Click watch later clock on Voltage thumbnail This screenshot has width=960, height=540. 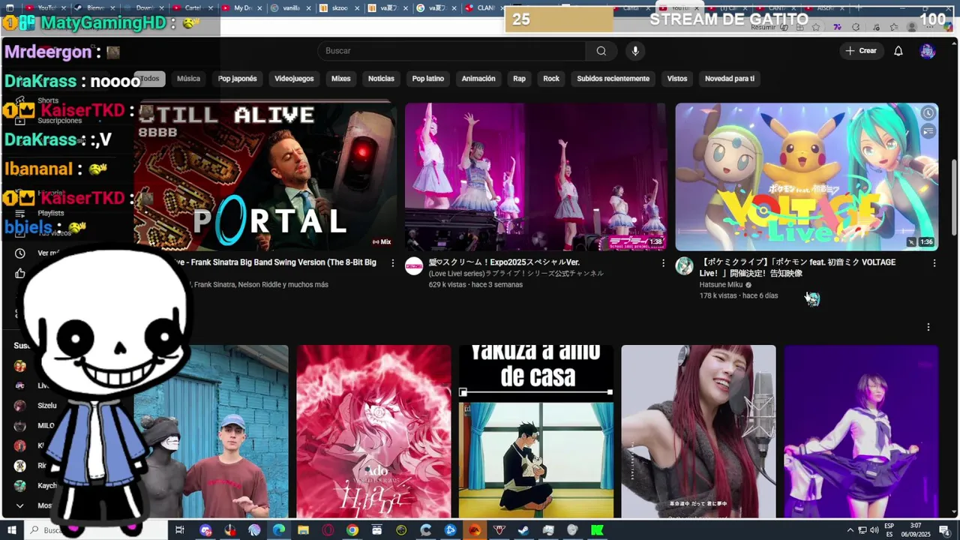928,113
